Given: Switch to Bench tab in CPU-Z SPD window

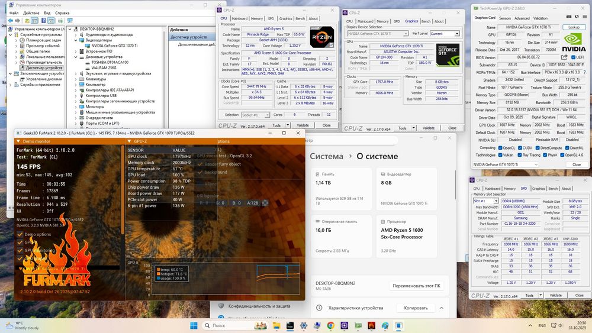Looking at the screenshot, I should point(553,189).
